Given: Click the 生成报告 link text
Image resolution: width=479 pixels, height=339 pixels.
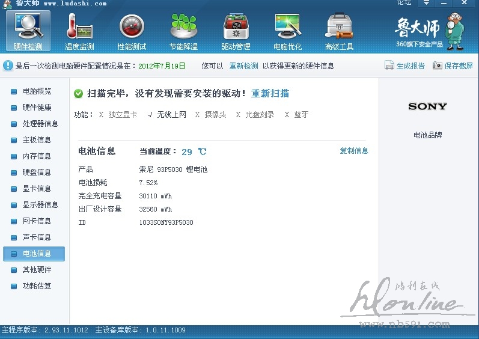Looking at the screenshot, I should click(x=410, y=66).
